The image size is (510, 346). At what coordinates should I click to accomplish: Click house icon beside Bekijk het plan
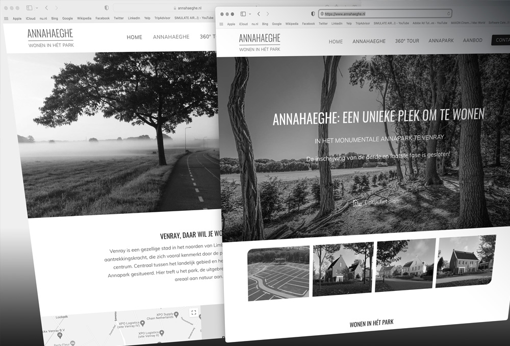(x=357, y=203)
